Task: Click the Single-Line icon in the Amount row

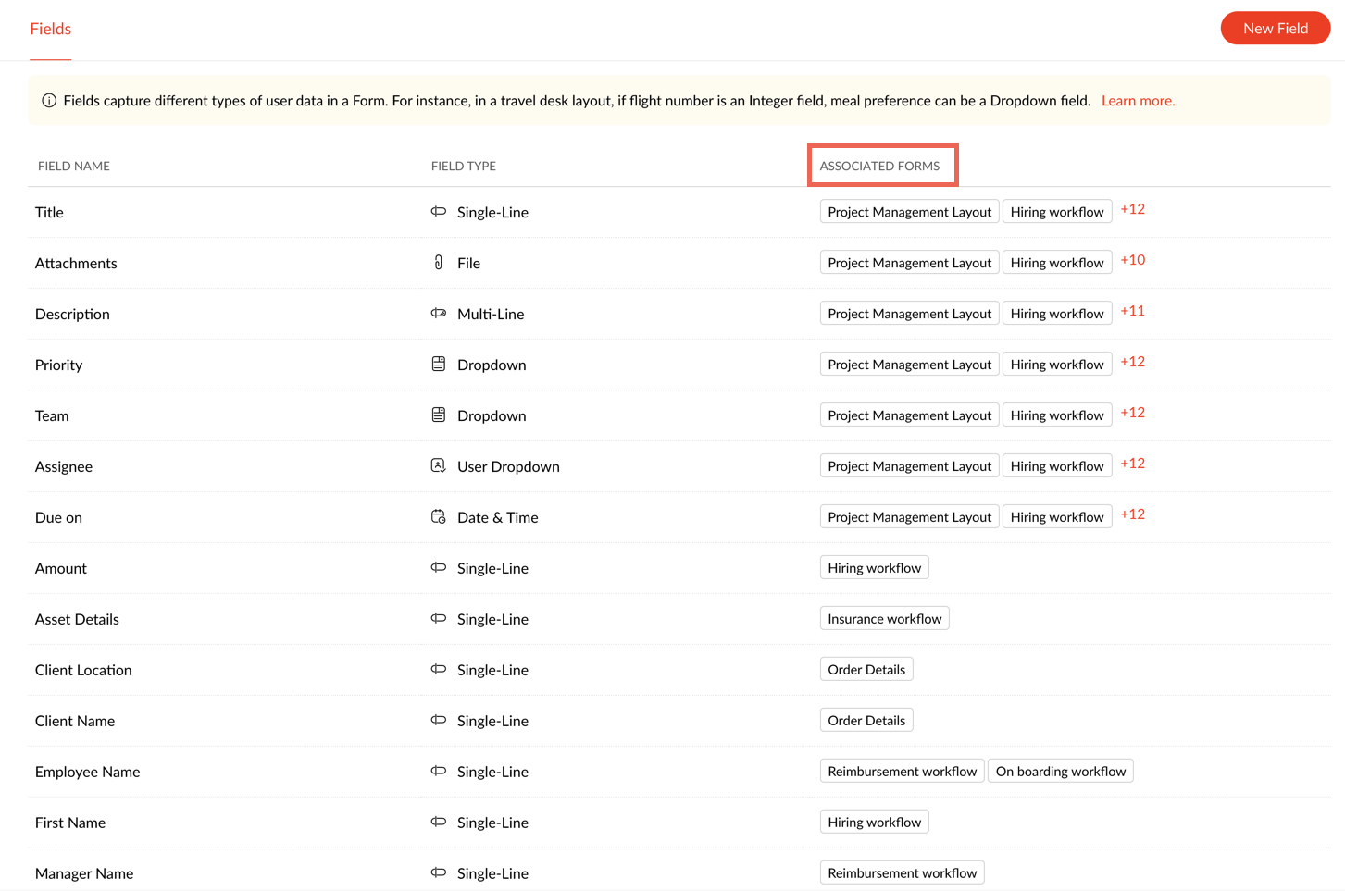Action: pyautogui.click(x=439, y=568)
